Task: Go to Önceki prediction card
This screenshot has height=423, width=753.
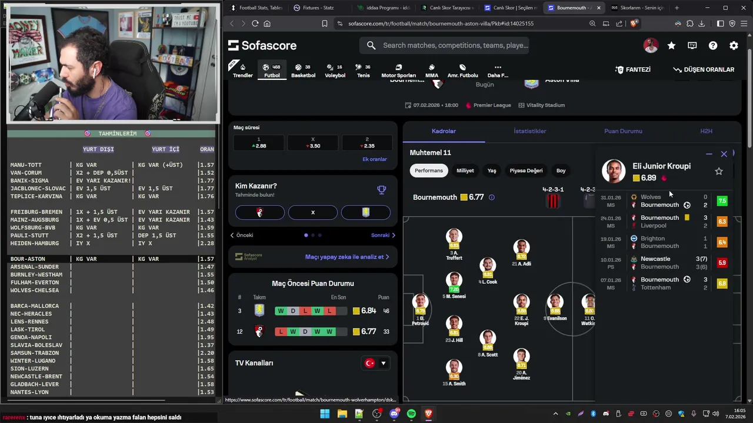Action: click(242, 235)
